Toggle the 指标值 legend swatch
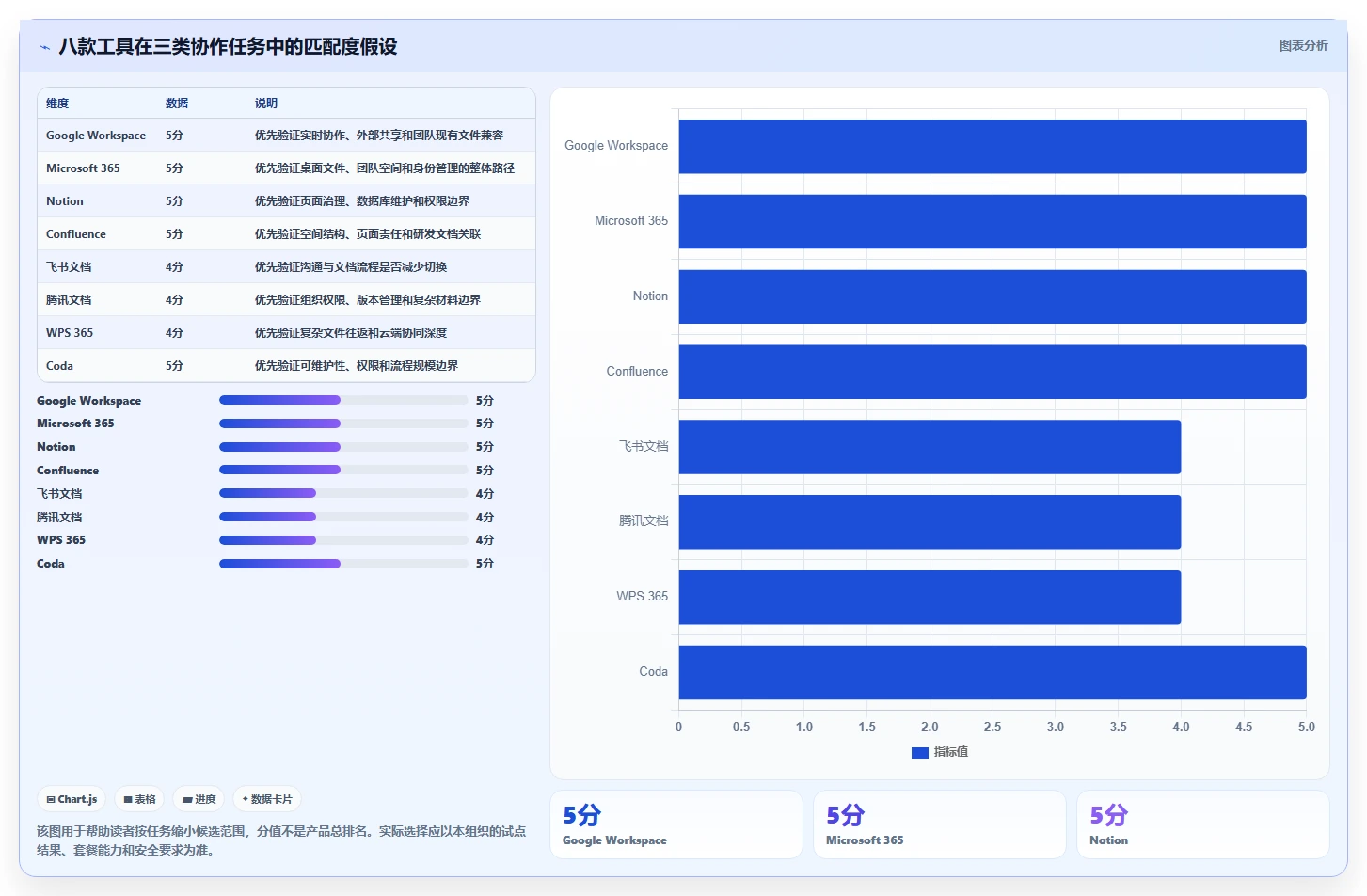1367x896 pixels. click(920, 752)
